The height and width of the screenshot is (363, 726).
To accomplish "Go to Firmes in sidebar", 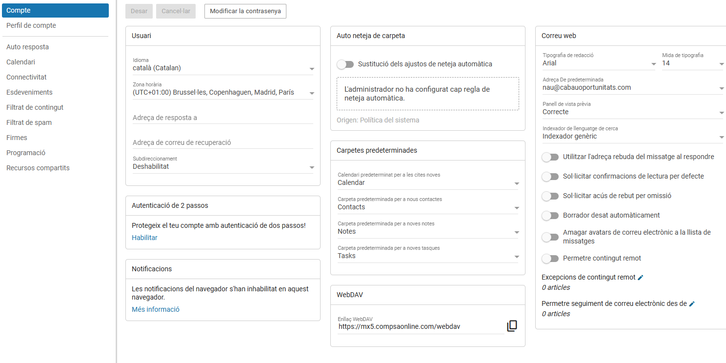I will pos(17,138).
